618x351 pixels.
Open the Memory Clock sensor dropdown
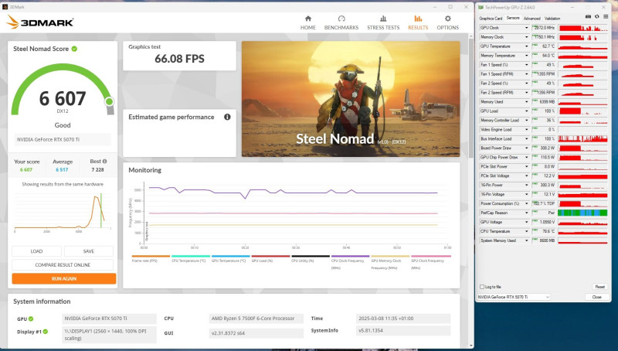tap(526, 37)
